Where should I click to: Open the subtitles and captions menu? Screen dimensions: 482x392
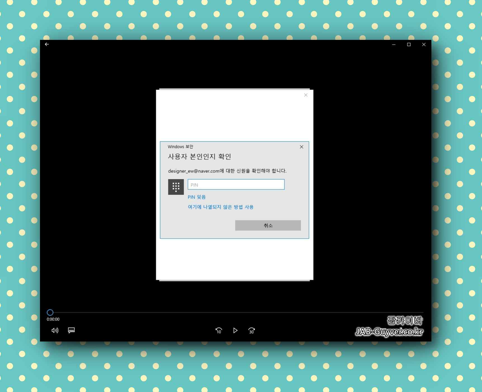pyautogui.click(x=71, y=330)
